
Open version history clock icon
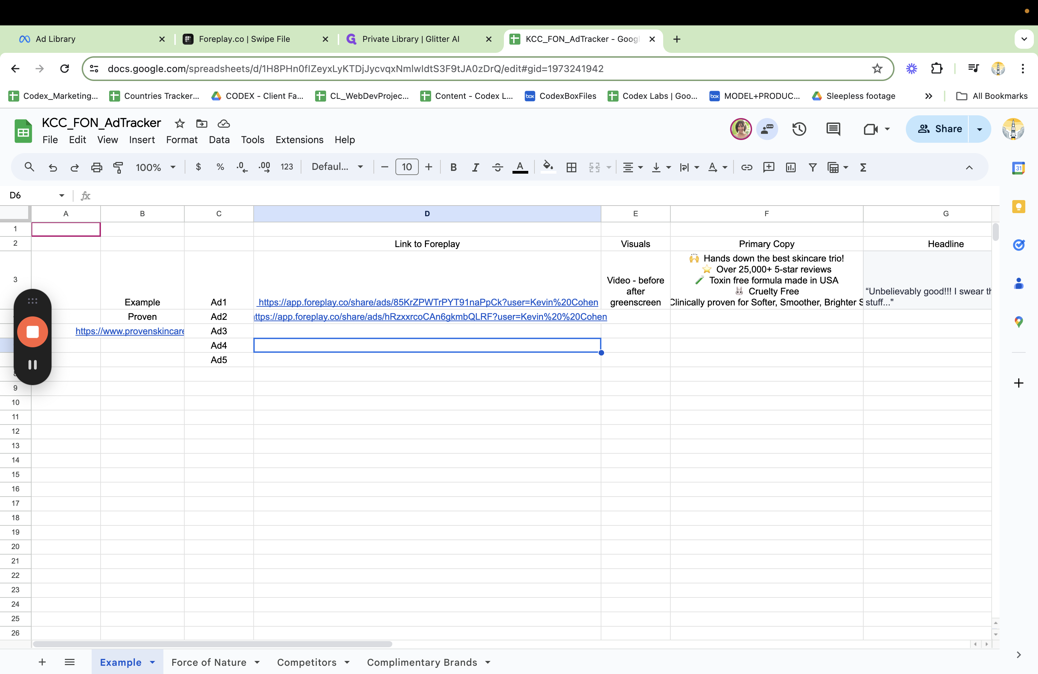pos(799,129)
